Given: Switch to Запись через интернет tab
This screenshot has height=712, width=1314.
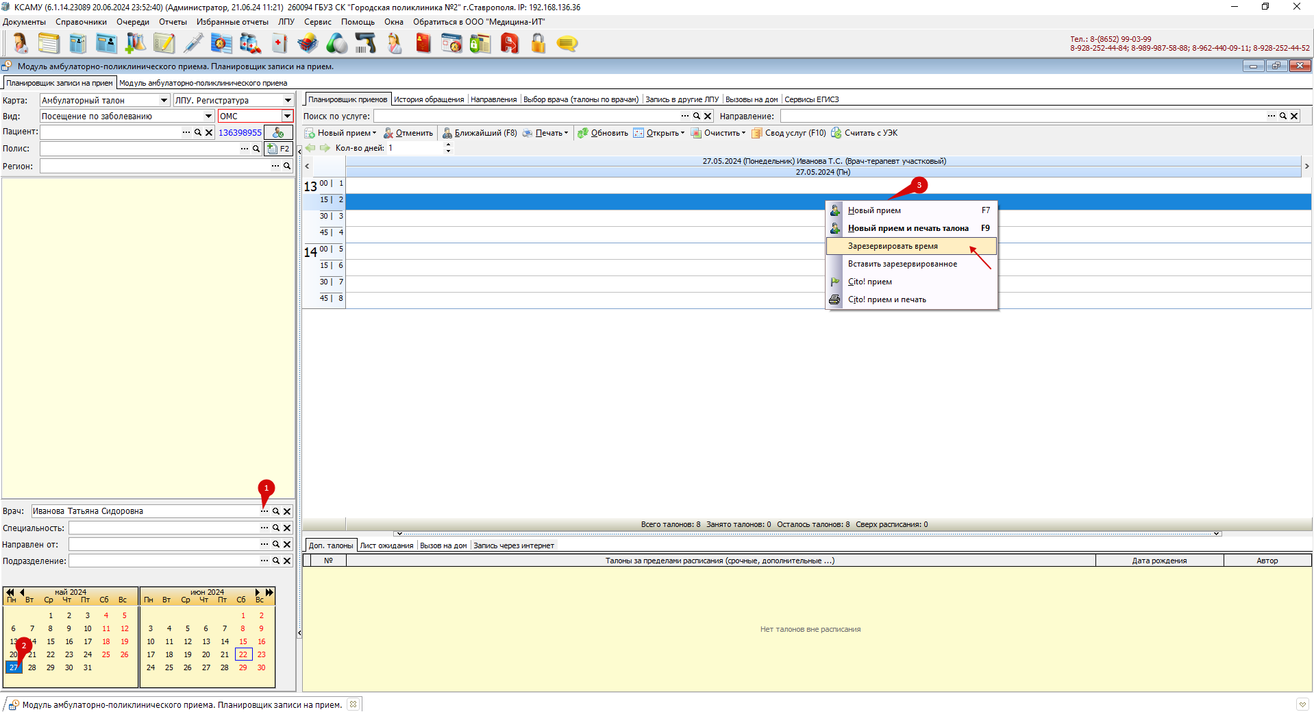Looking at the screenshot, I should pos(514,545).
